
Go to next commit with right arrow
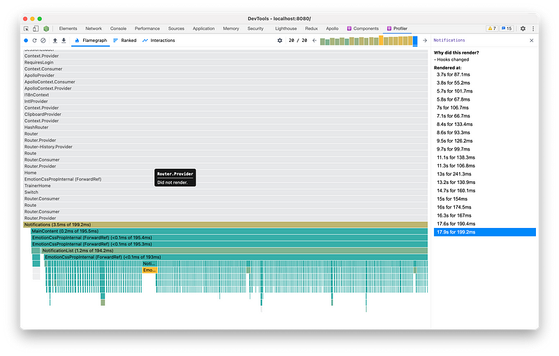point(424,41)
